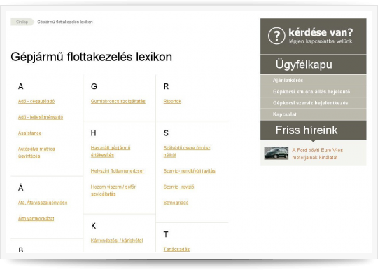This screenshot has width=378, height=270.
Task: Click the letter heading R
Action: 166,86
